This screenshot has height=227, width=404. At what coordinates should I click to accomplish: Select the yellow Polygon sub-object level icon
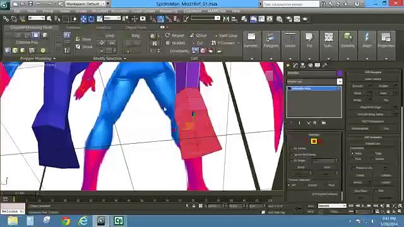coord(314,141)
